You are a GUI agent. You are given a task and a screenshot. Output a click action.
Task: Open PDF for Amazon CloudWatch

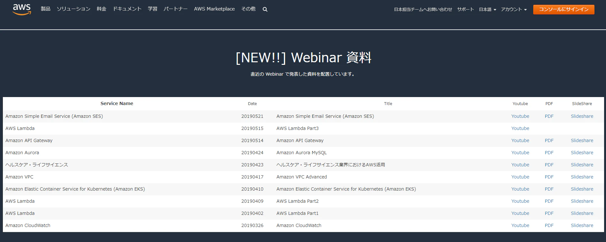point(549,225)
